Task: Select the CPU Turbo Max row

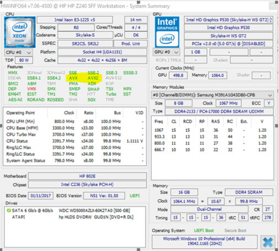Action: click(x=74, y=134)
